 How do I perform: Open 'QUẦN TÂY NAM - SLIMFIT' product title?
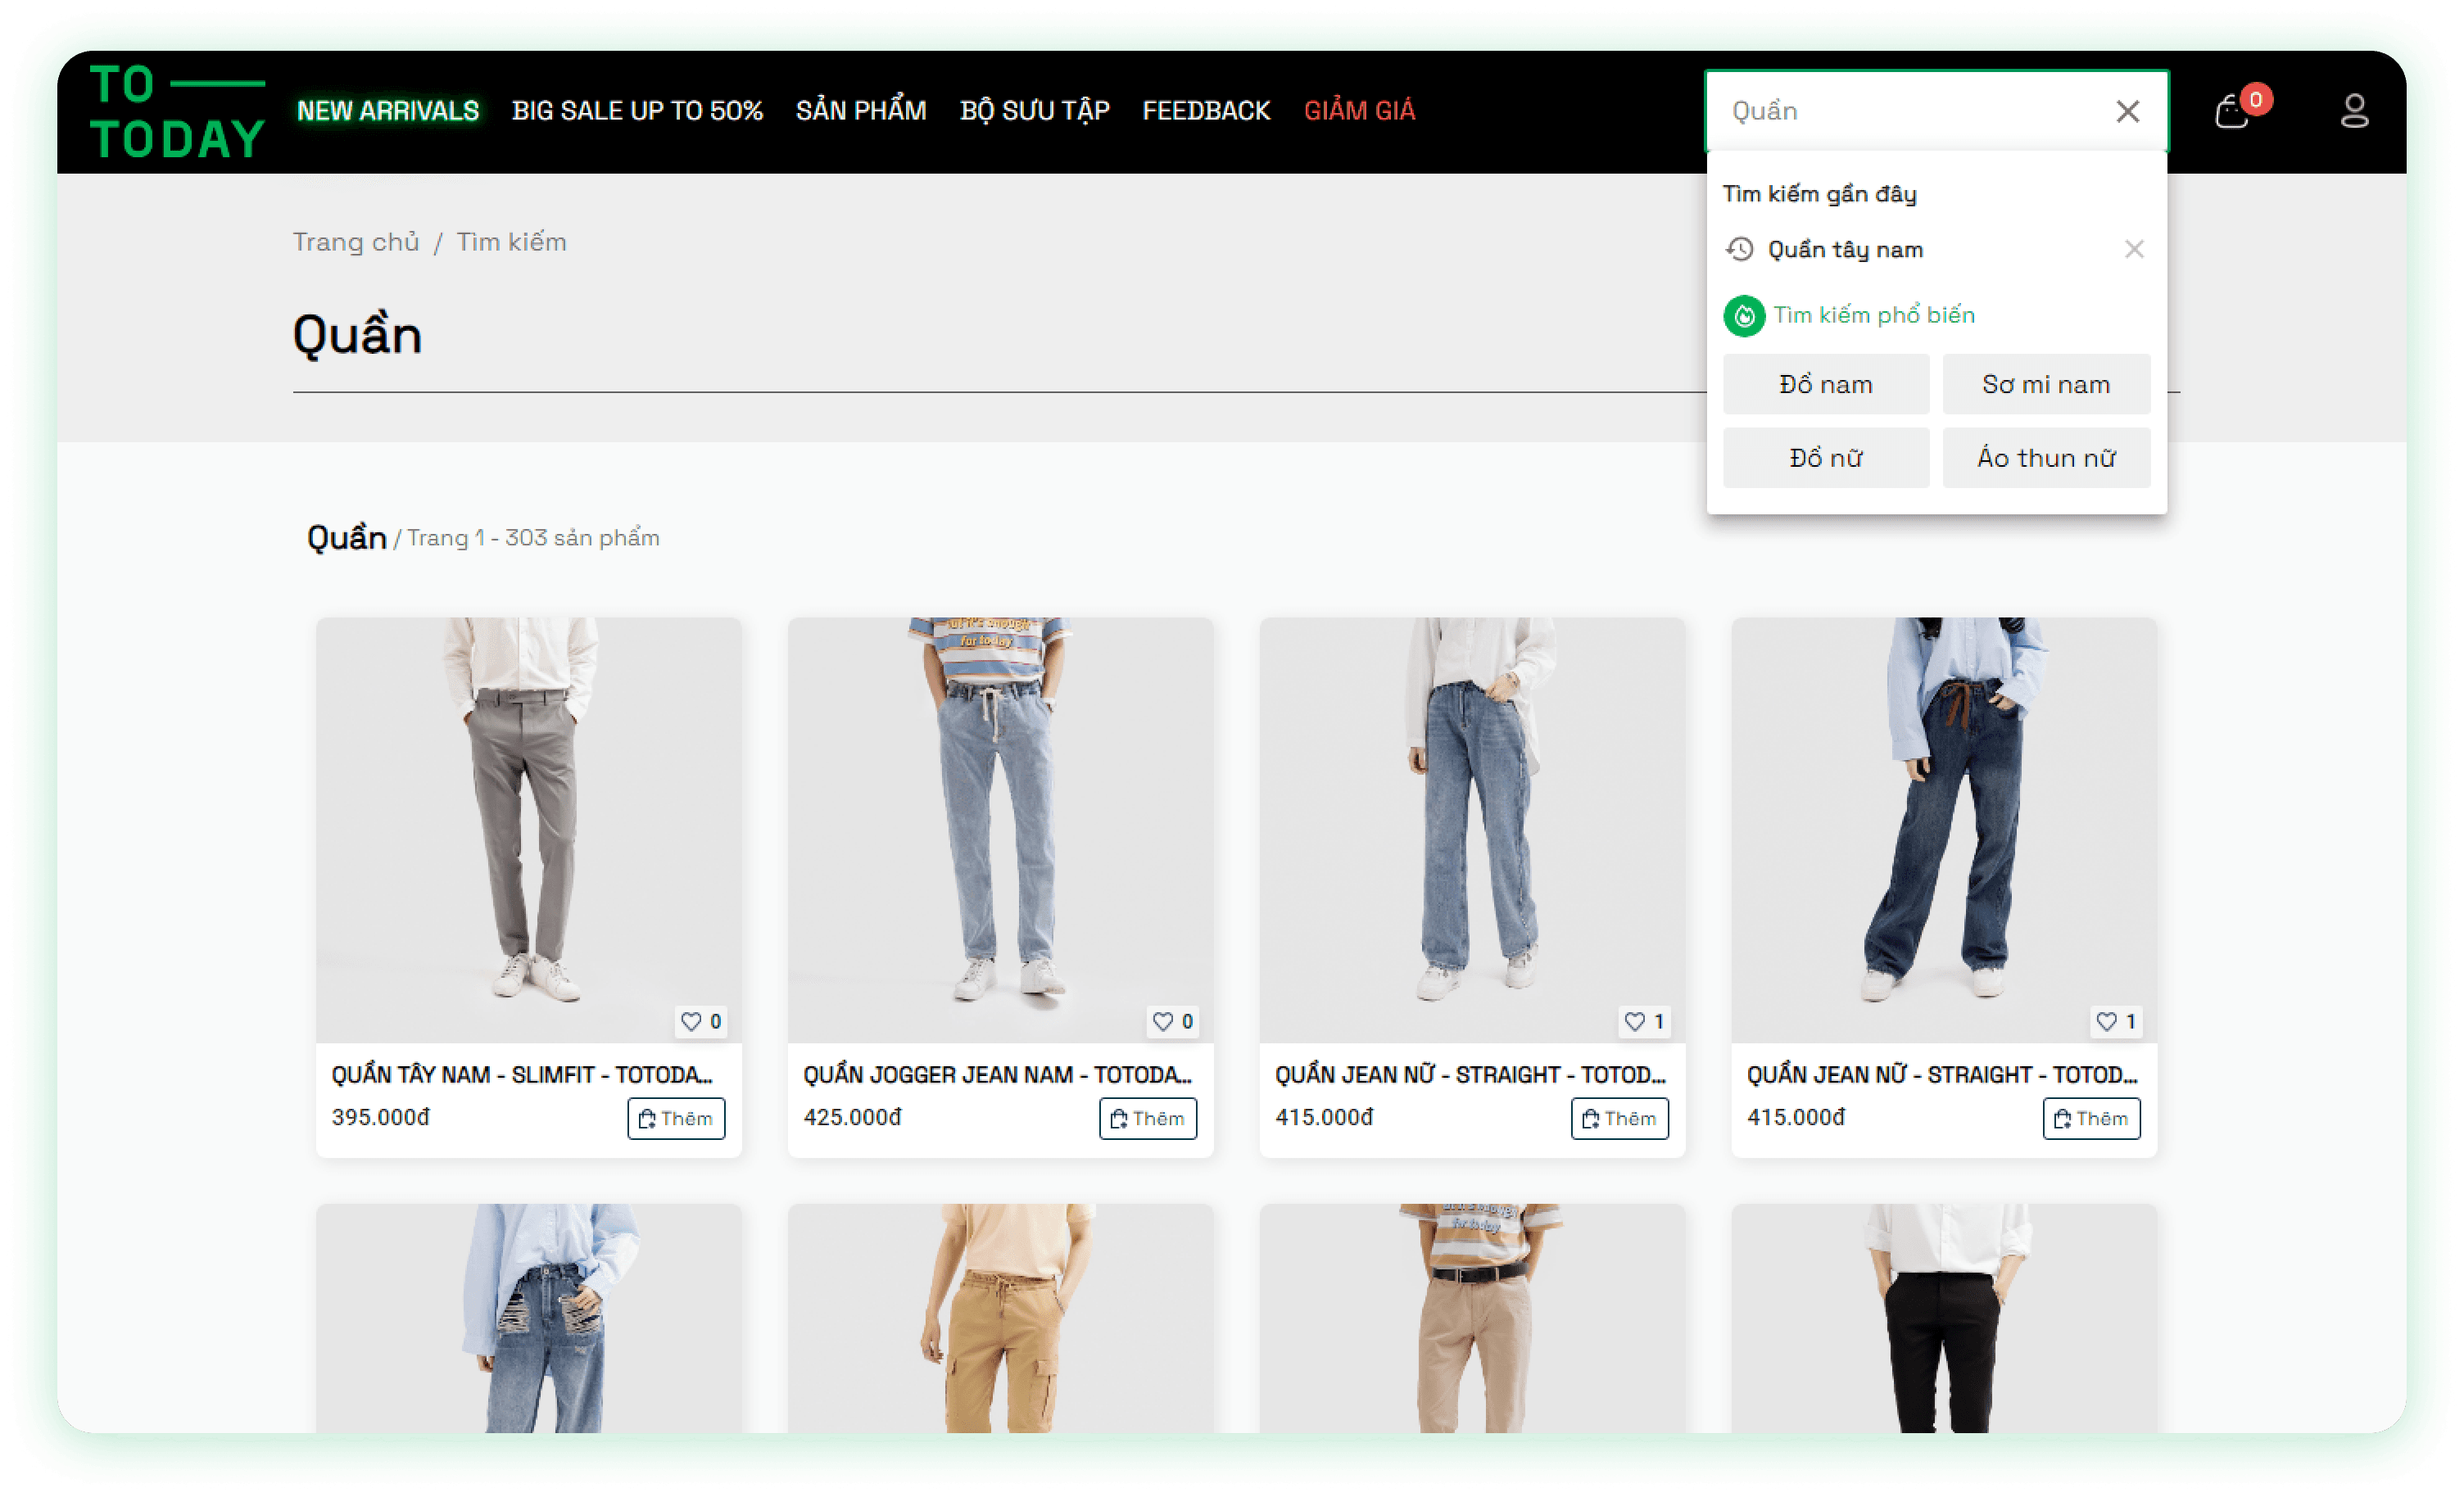point(522,1074)
